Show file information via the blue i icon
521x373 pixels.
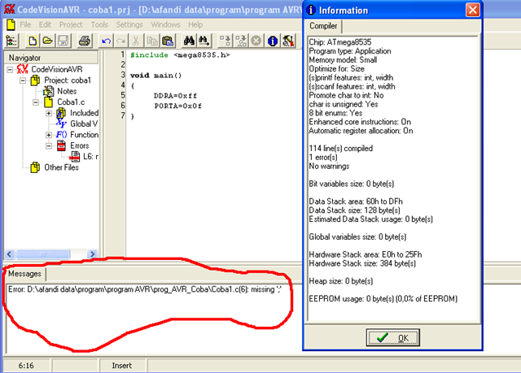click(x=273, y=41)
